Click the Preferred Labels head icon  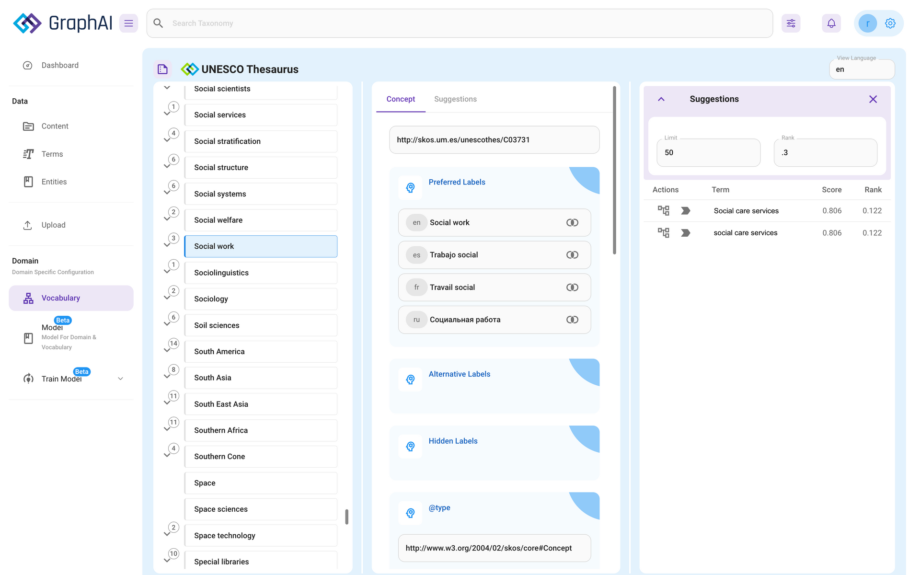(x=410, y=188)
